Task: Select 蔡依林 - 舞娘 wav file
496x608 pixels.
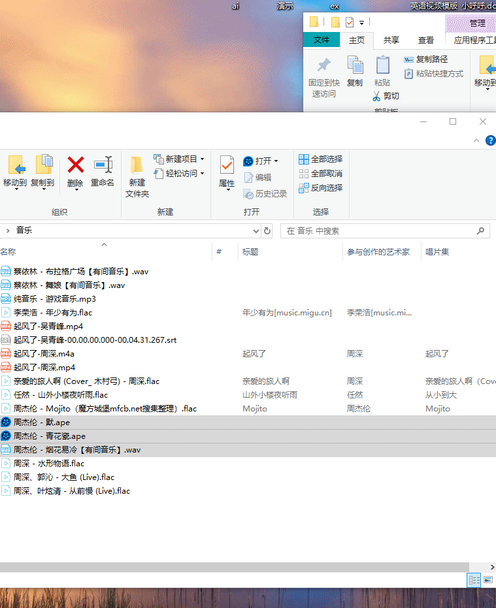Action: click(69, 285)
